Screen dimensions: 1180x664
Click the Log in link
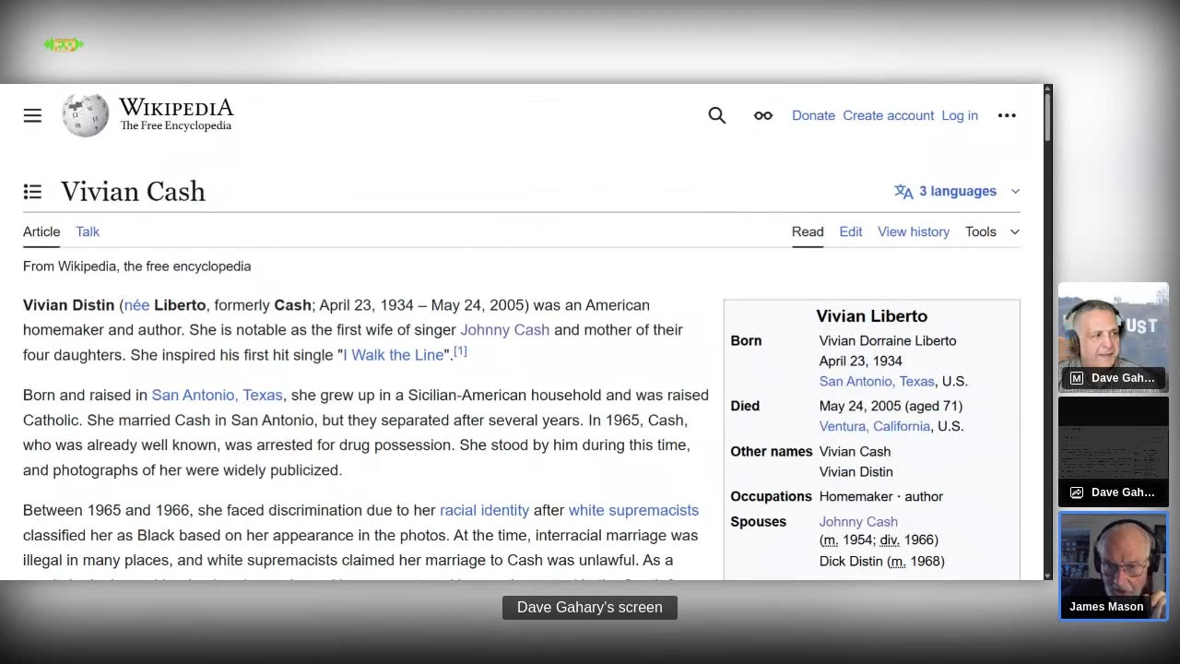pos(960,115)
